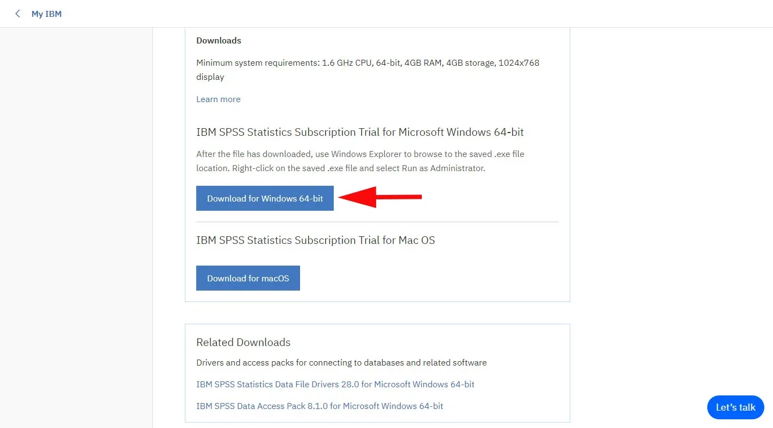Open IBM SPSS Data Access Pack 8.1.0 link
Screen dimensions: 773x428
click(320, 406)
